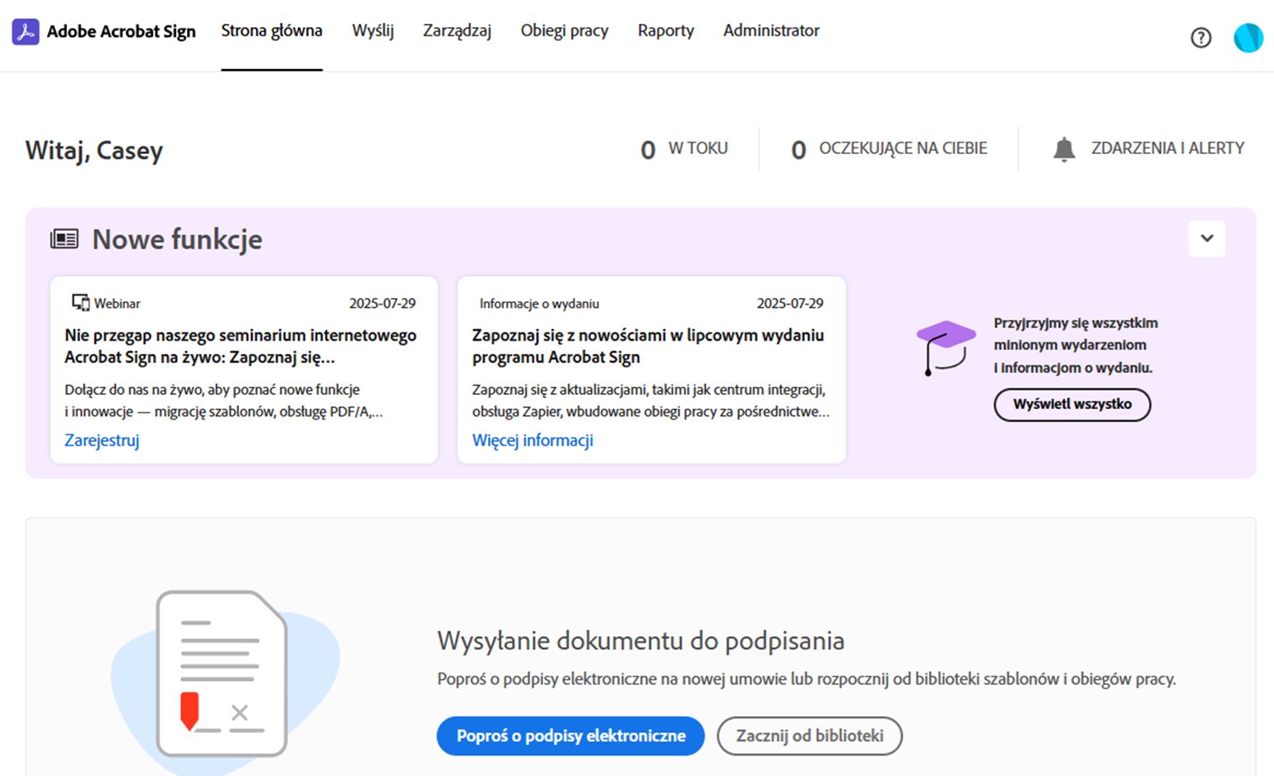Click the Zarejestruj link
Image resolution: width=1274 pixels, height=776 pixels.
[x=102, y=440]
